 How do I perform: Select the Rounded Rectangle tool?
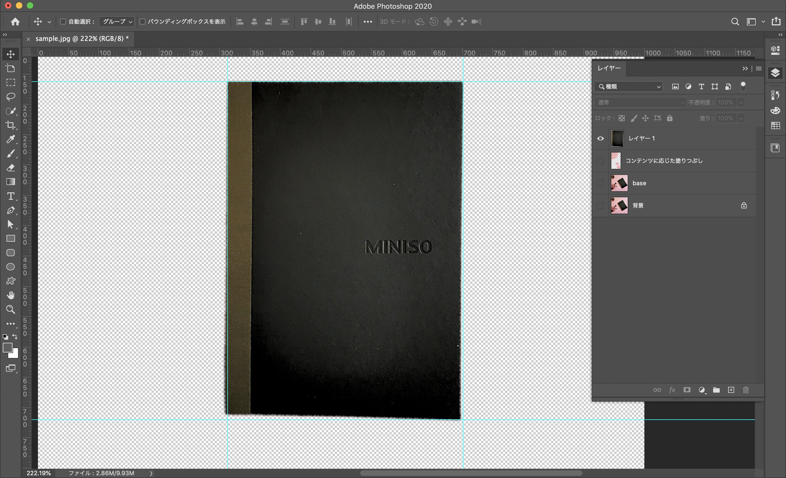[11, 253]
